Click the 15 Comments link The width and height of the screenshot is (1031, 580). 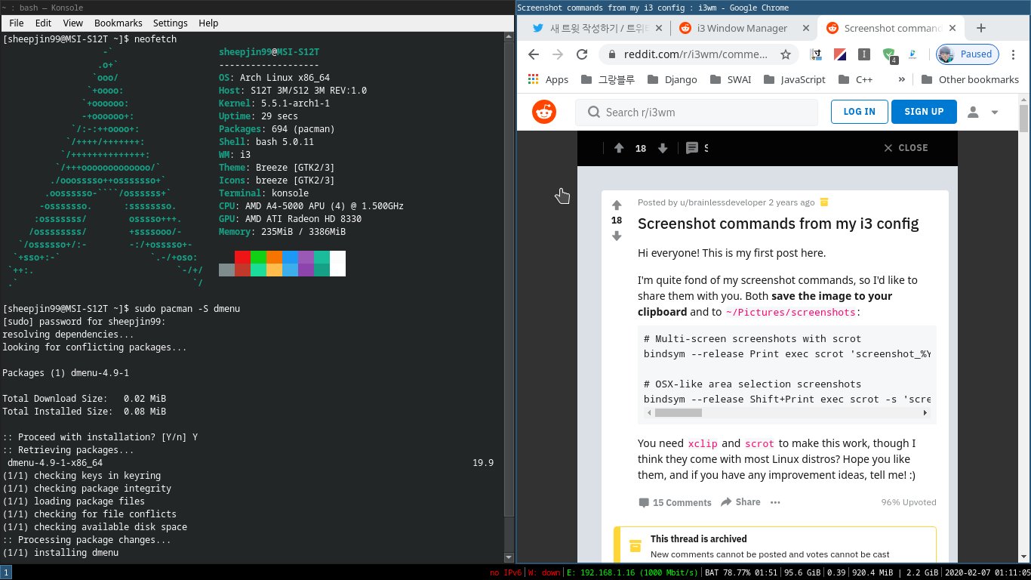coord(675,502)
